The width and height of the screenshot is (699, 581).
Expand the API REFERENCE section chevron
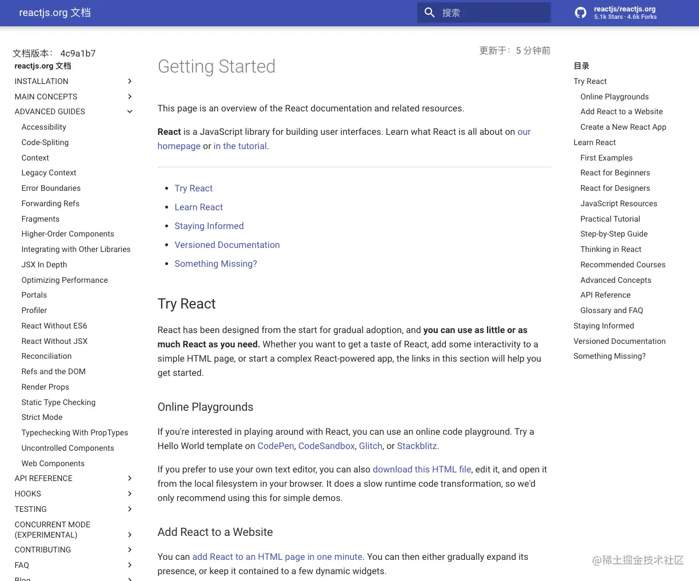(x=130, y=478)
